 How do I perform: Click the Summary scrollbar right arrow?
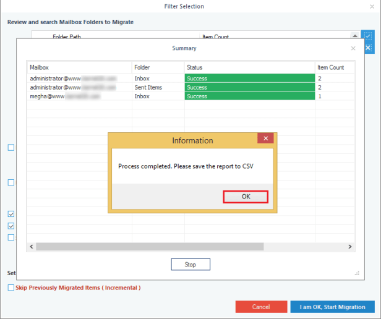tap(351, 247)
